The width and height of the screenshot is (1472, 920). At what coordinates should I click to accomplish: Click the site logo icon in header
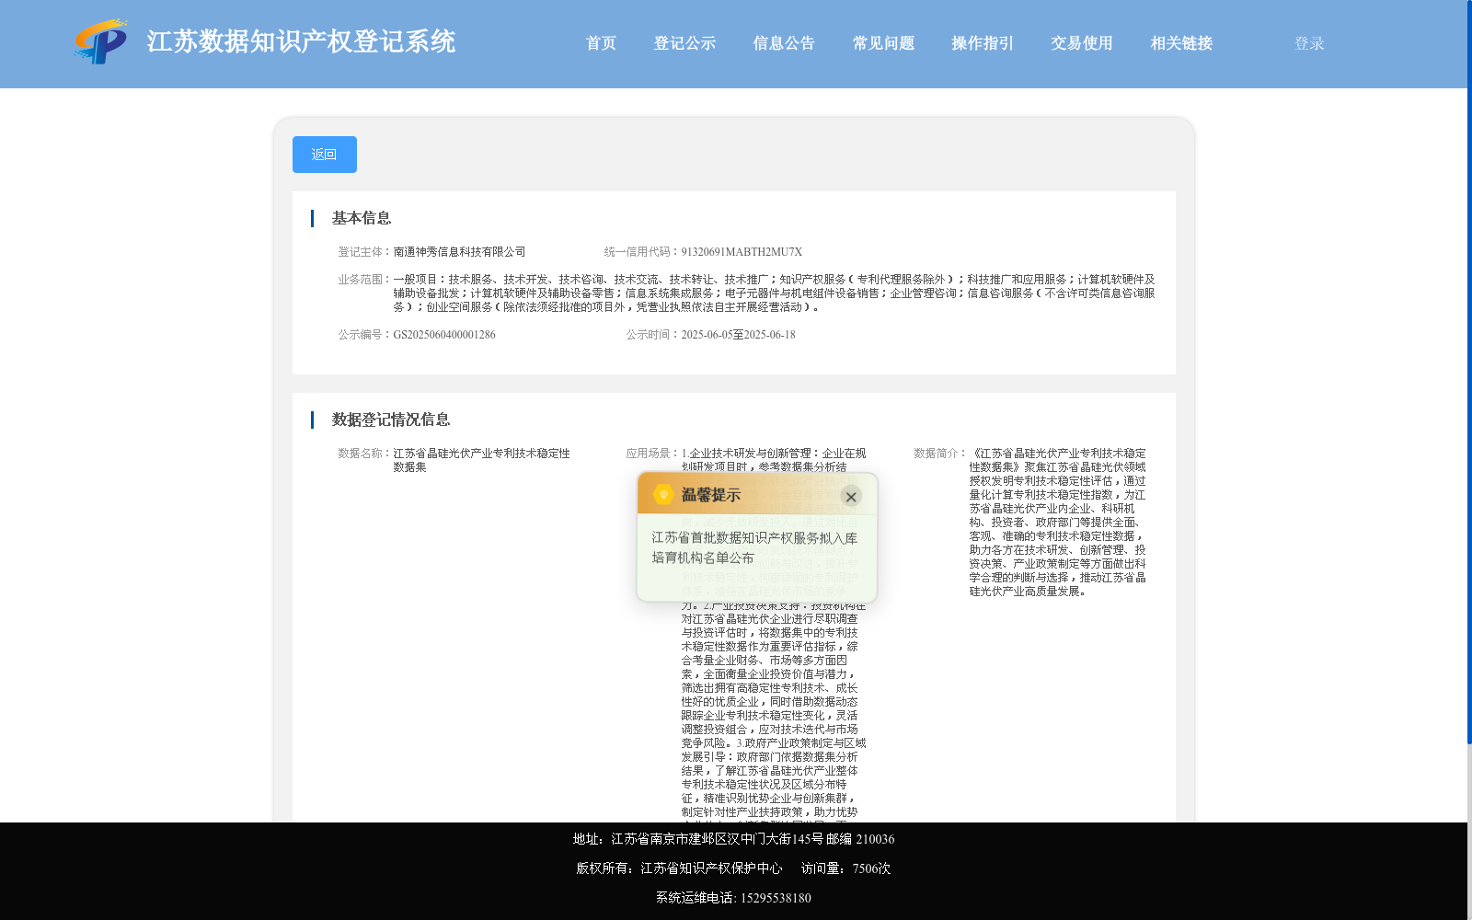(101, 41)
